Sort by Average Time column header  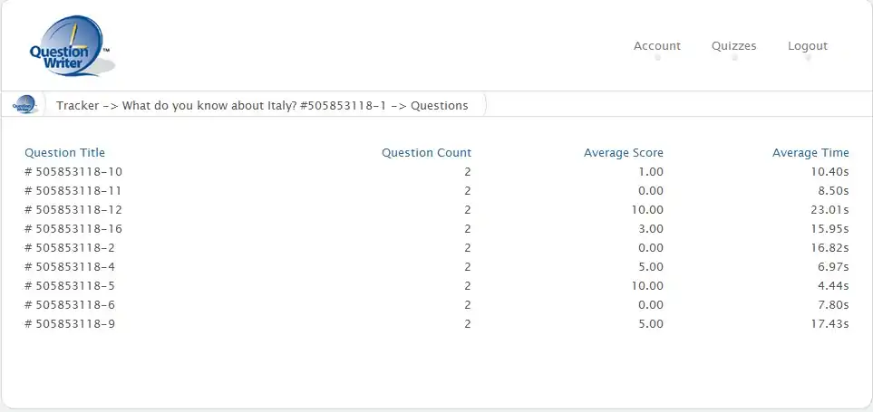(x=810, y=152)
